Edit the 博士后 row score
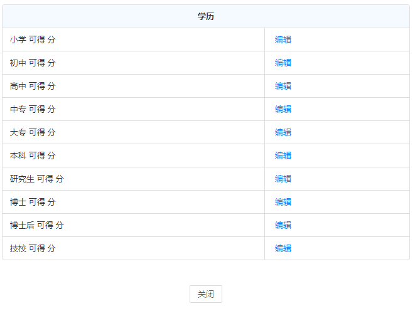Image resolution: width=415 pixels, height=311 pixels. 283,225
